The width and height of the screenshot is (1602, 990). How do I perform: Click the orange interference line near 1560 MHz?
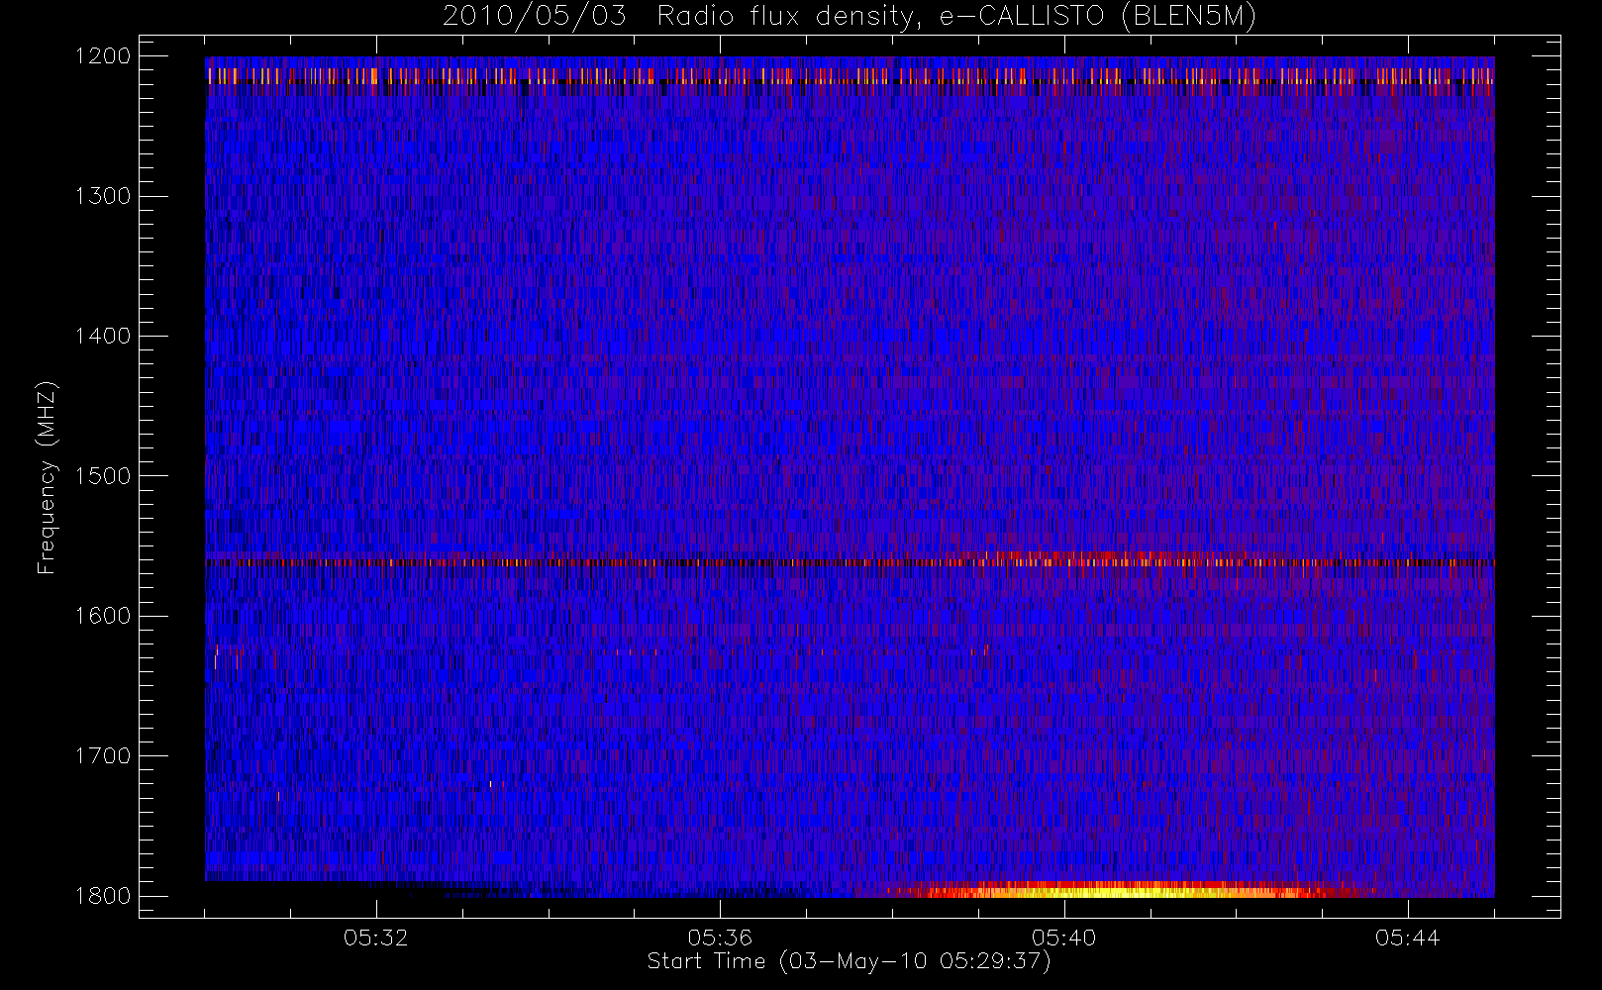[x=850, y=561]
